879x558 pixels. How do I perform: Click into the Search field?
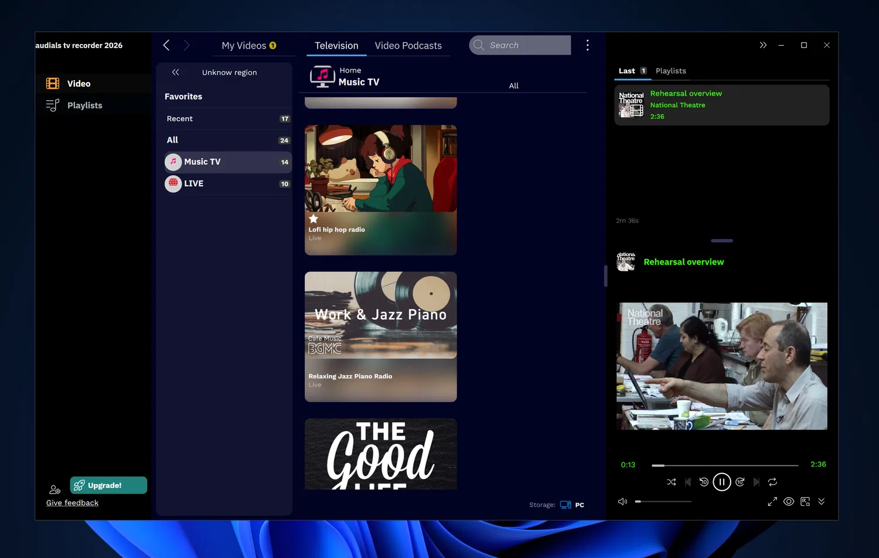[x=520, y=45]
